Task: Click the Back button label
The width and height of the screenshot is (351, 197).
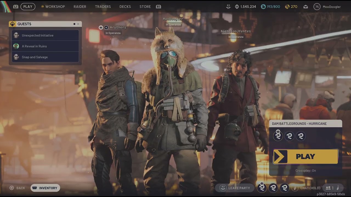Action: (x=21, y=188)
